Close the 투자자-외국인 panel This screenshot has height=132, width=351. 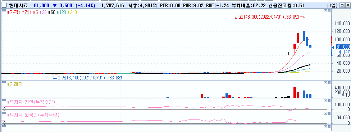click(x=329, y=113)
